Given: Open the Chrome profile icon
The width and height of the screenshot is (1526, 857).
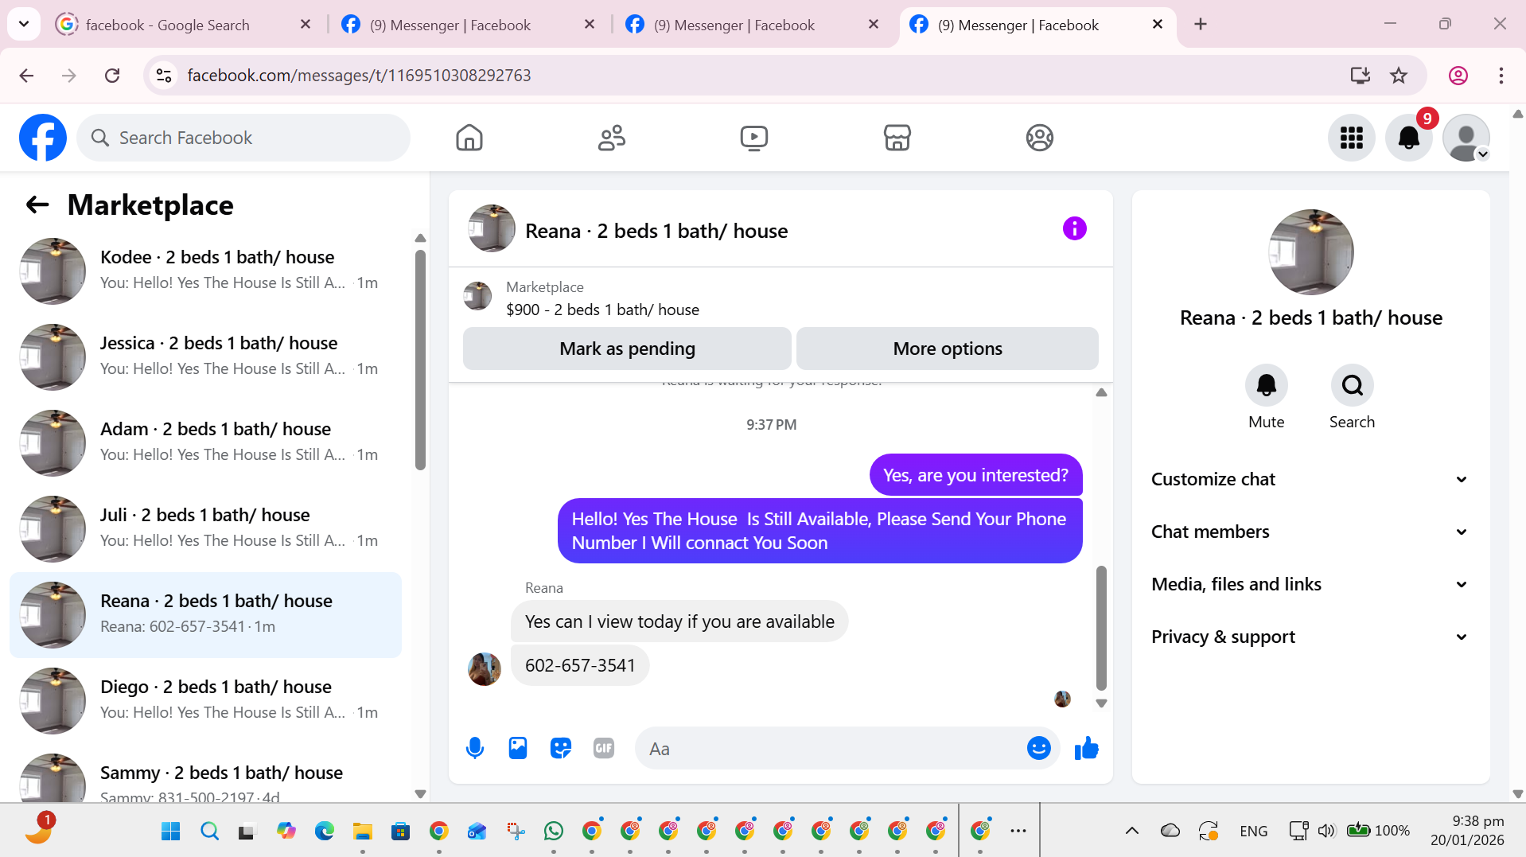Looking at the screenshot, I should 1458,76.
